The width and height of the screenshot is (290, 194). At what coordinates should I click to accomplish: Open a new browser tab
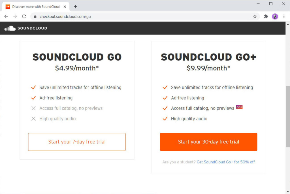click(x=75, y=7)
